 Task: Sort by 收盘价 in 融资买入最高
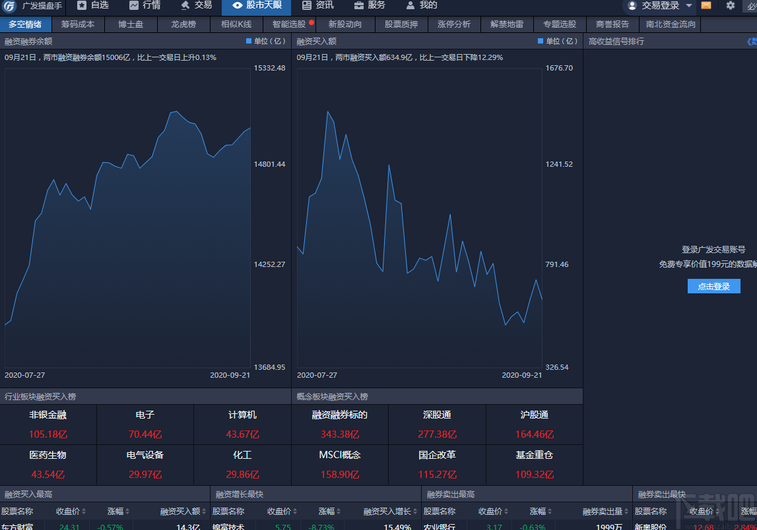[71, 511]
